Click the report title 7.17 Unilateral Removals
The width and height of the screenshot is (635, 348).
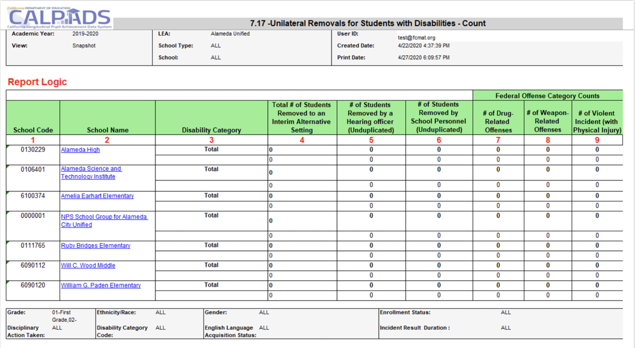[x=368, y=23]
